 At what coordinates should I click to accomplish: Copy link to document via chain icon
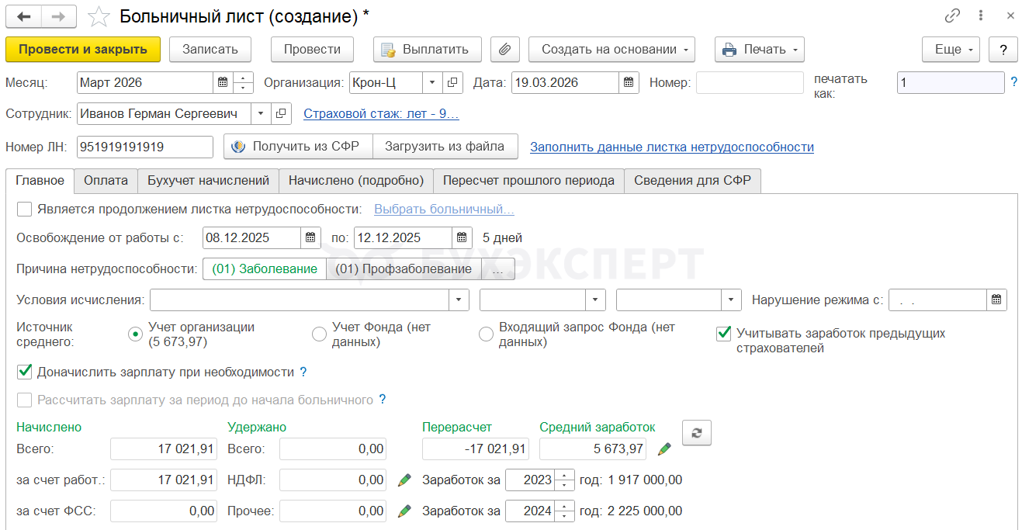click(952, 16)
